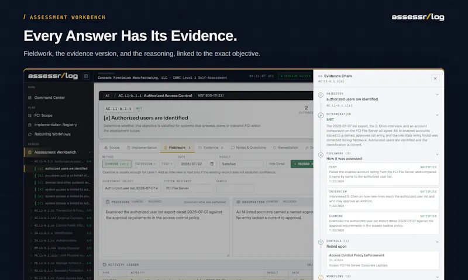The image size is (468, 280).
Task: Select the Examine method toggle
Action: (116, 164)
